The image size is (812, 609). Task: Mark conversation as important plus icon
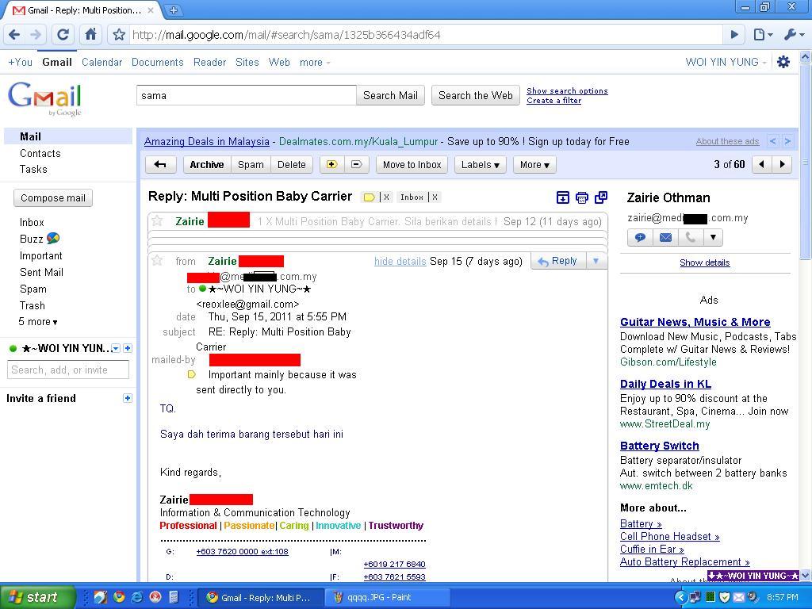click(x=332, y=165)
